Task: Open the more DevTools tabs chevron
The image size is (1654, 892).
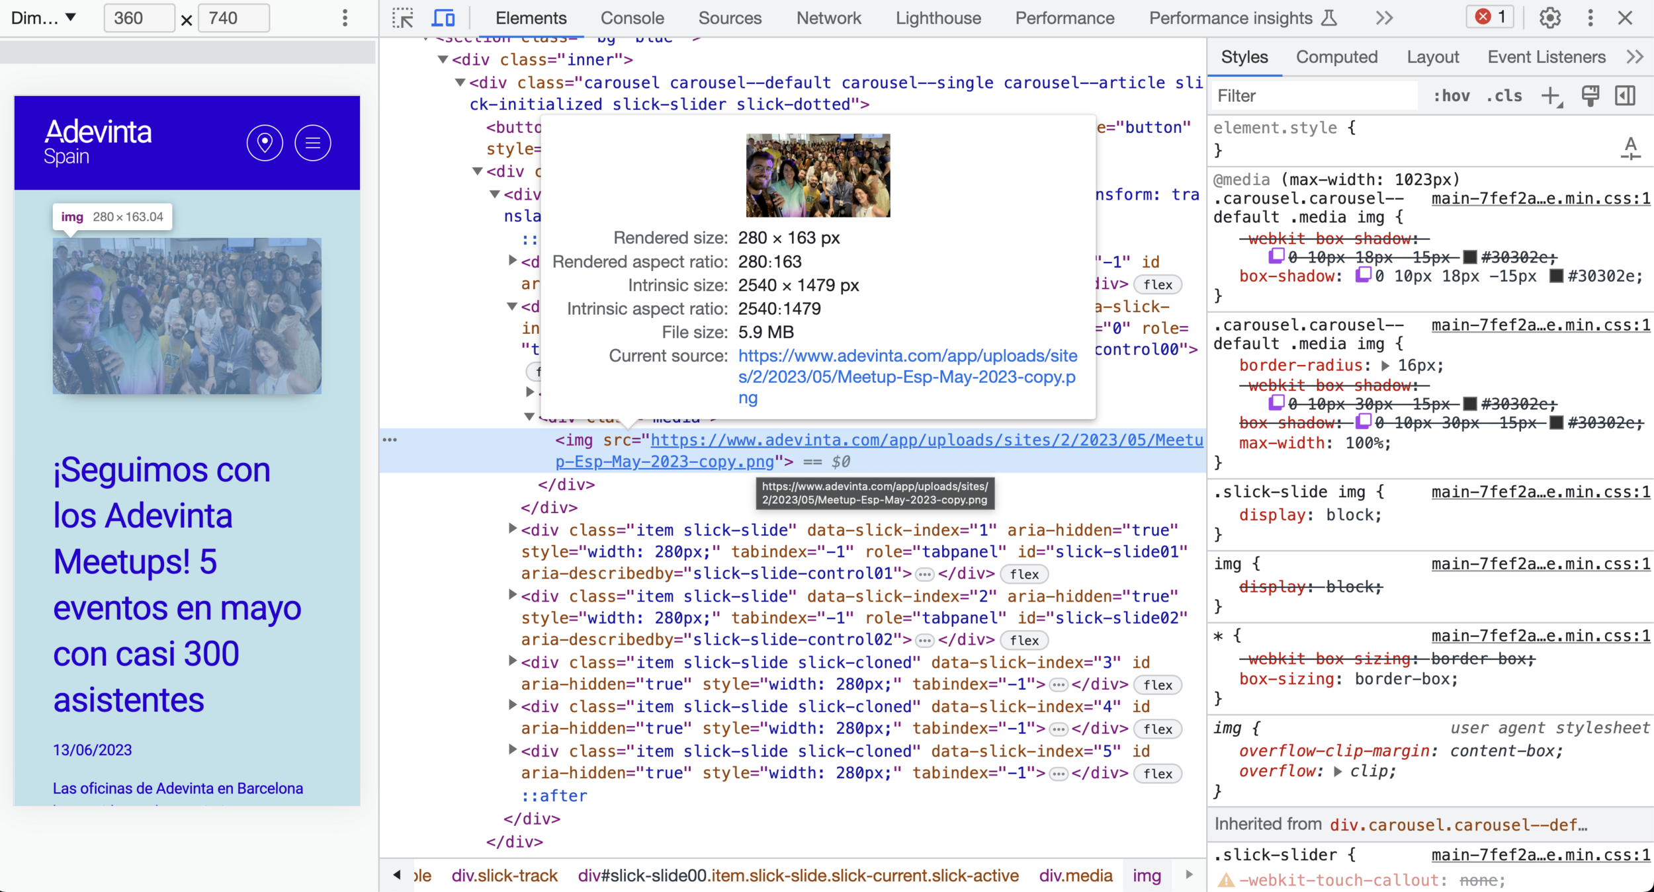Action: click(x=1384, y=18)
